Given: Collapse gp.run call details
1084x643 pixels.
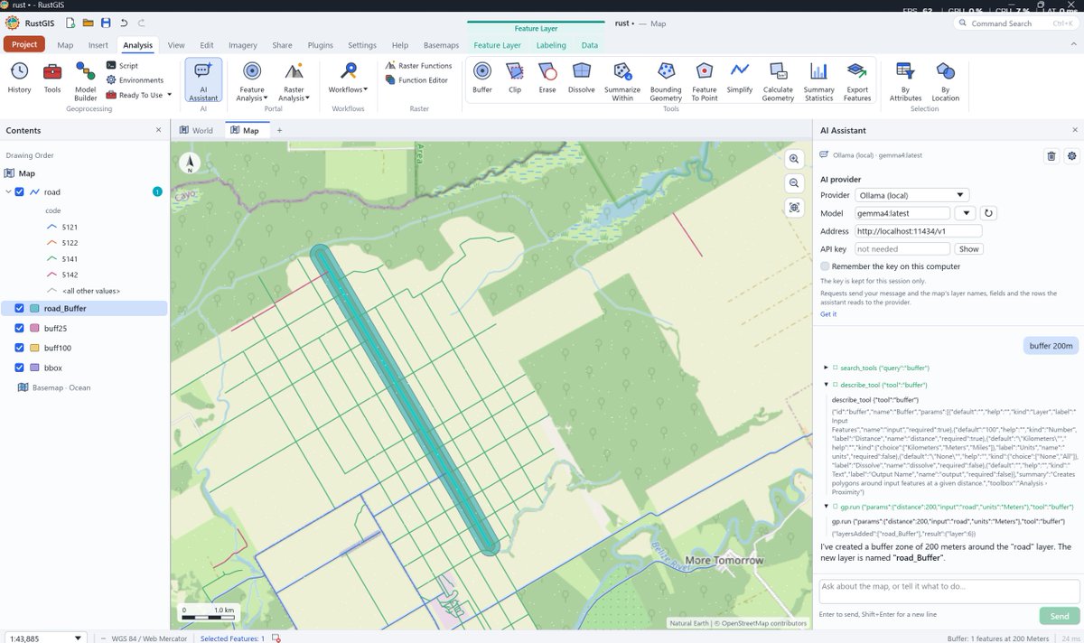Looking at the screenshot, I should [826, 507].
